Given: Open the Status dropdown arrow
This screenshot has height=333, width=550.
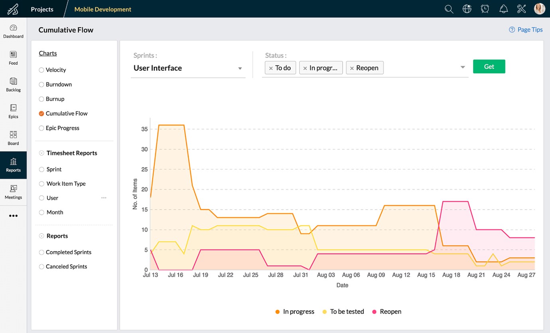Looking at the screenshot, I should [463, 67].
